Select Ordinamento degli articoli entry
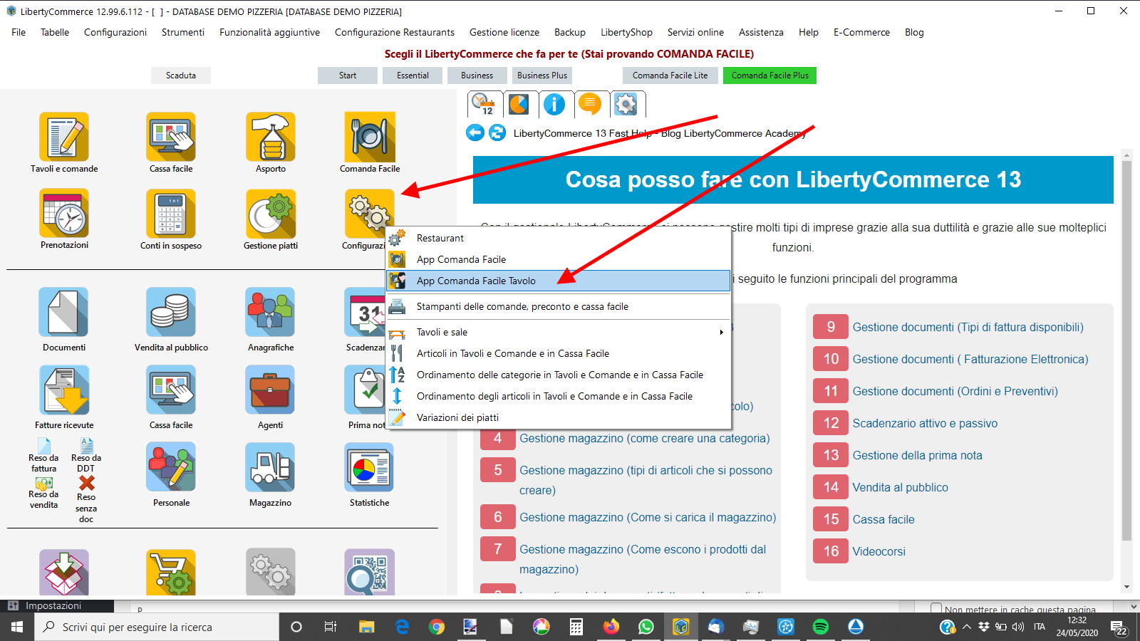The width and height of the screenshot is (1140, 641). point(559,396)
